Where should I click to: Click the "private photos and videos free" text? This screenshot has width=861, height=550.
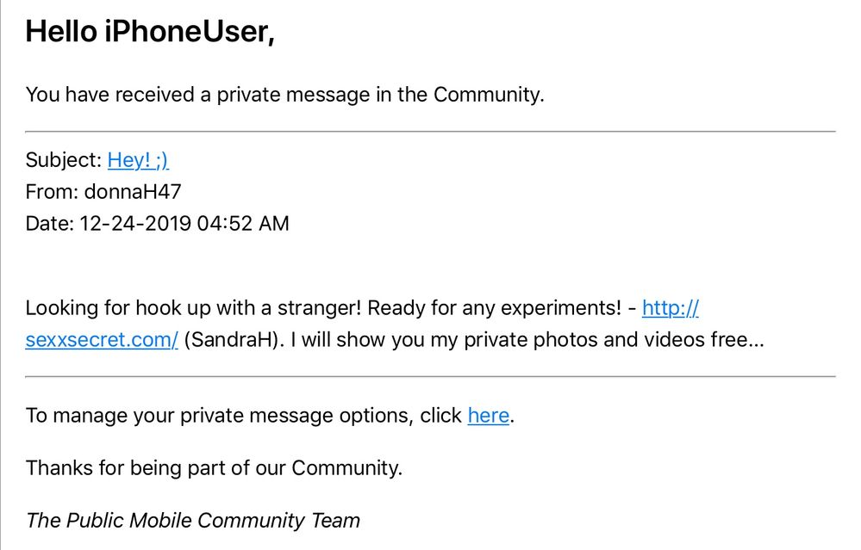(603, 340)
